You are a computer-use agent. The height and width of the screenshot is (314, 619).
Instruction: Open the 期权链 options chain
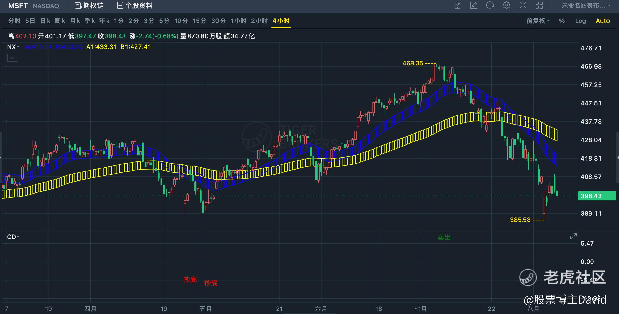click(89, 6)
